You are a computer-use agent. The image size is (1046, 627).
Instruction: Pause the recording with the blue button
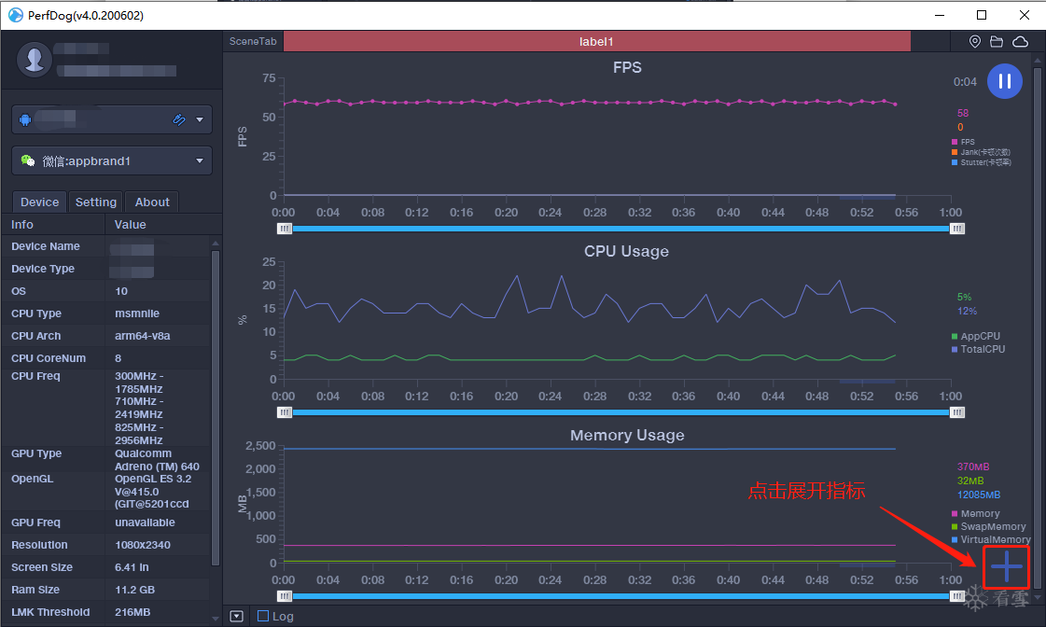[1005, 81]
